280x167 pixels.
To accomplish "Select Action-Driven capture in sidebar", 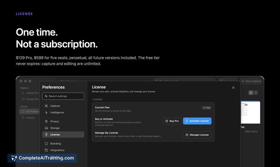I will click(x=30, y=93).
